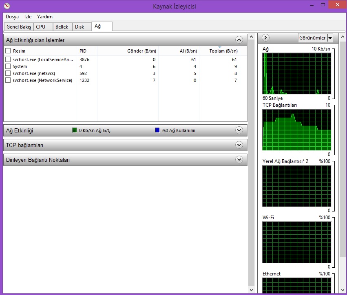
Task: Click the Ağ Etkinliği section title
Action: [20, 130]
